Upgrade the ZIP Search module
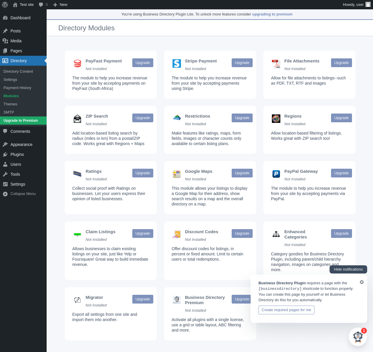 (143, 118)
